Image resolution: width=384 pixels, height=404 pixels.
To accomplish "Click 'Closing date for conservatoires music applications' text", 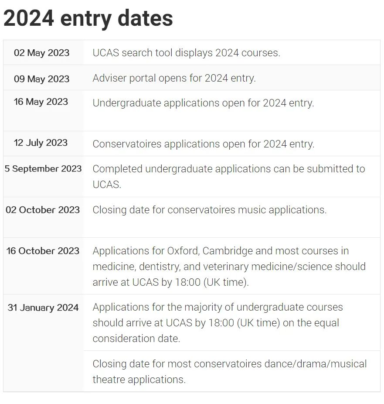I will (x=209, y=210).
